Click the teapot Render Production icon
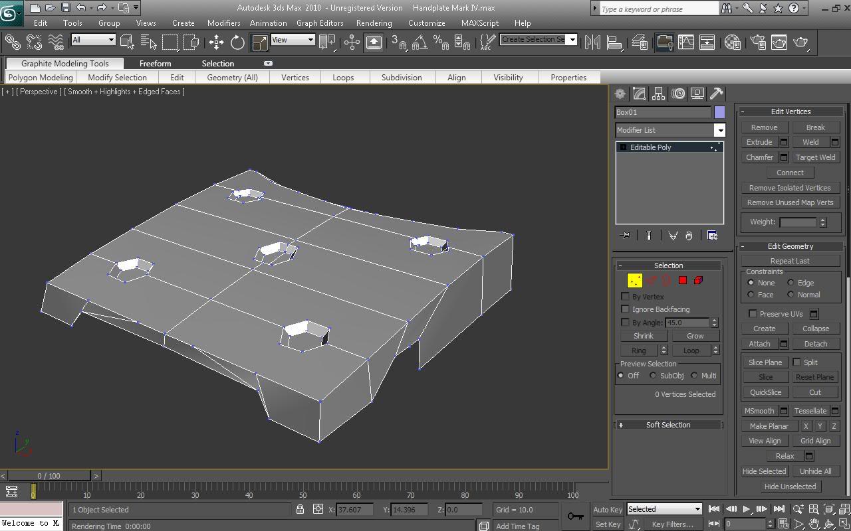851x531 pixels. pyautogui.click(x=800, y=42)
